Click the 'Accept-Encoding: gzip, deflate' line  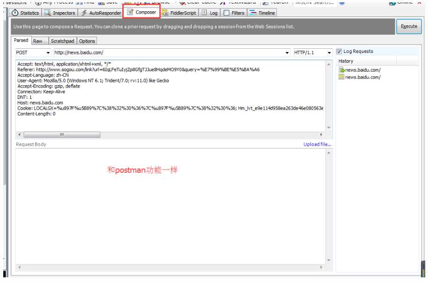pos(49,86)
